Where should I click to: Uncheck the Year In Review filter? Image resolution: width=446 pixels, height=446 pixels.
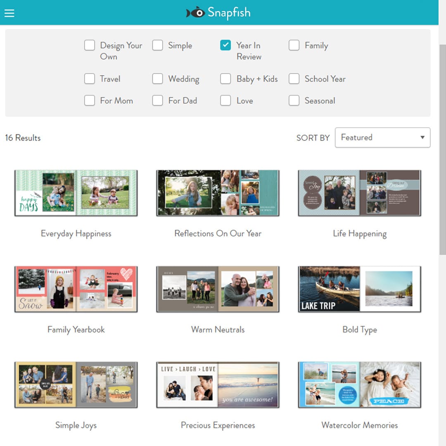pyautogui.click(x=225, y=45)
